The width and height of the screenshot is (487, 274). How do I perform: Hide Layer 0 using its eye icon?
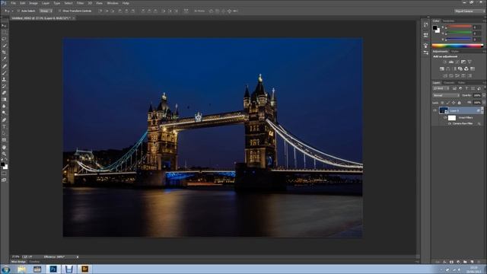pos(434,110)
